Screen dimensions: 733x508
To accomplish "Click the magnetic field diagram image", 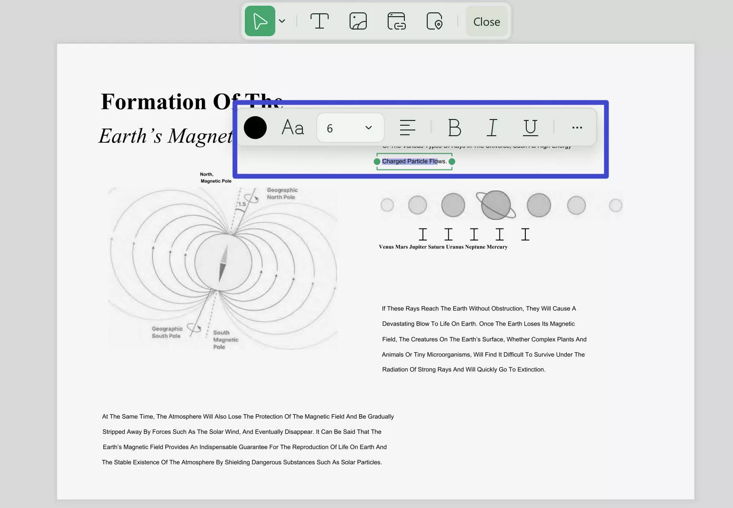I will (223, 269).
